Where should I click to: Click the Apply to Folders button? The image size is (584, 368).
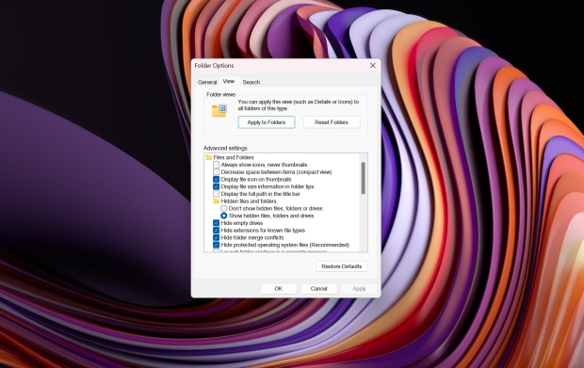tap(267, 122)
